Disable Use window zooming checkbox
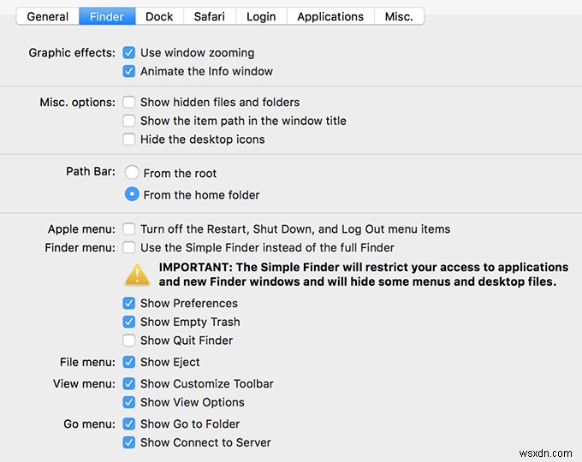 (129, 53)
